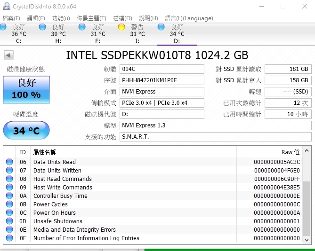
Task: Click the scroll down arrow of attribute list
Action: (307, 240)
